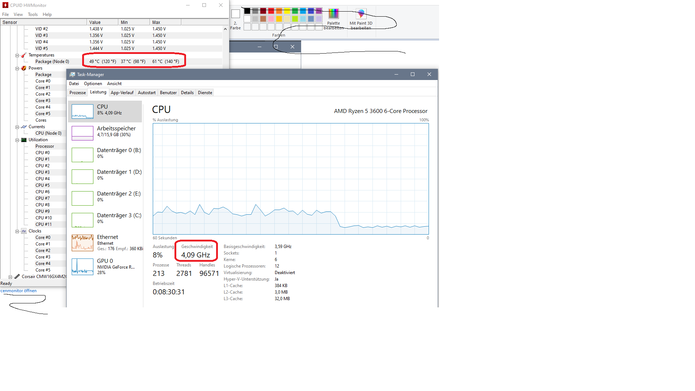The image size is (695, 391).
Task: Click the HWMonitor scrollbar up arrow
Action: [225, 29]
